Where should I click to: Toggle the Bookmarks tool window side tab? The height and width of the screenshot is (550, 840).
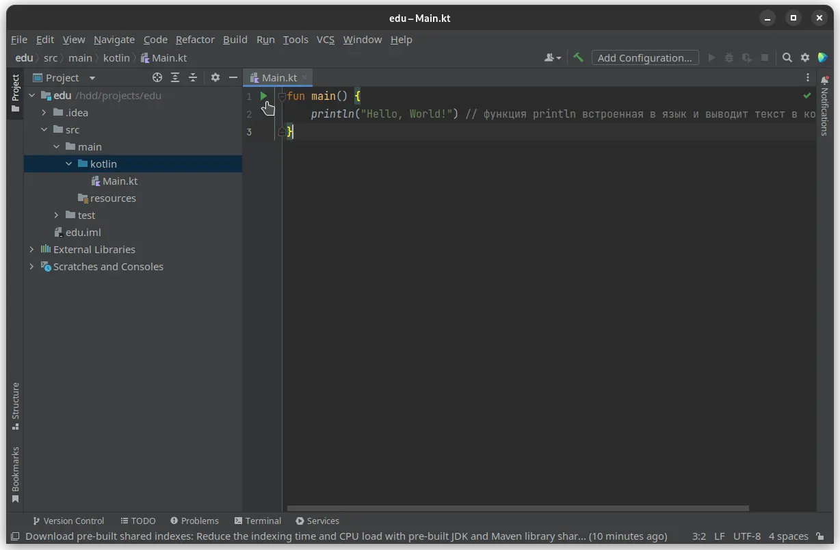pyautogui.click(x=15, y=474)
